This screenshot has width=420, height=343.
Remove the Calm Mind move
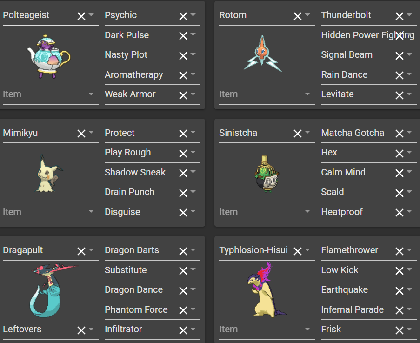click(400, 173)
